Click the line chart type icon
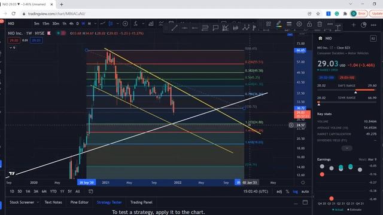This screenshot has width=383, height=215. pyautogui.click(x=103, y=24)
